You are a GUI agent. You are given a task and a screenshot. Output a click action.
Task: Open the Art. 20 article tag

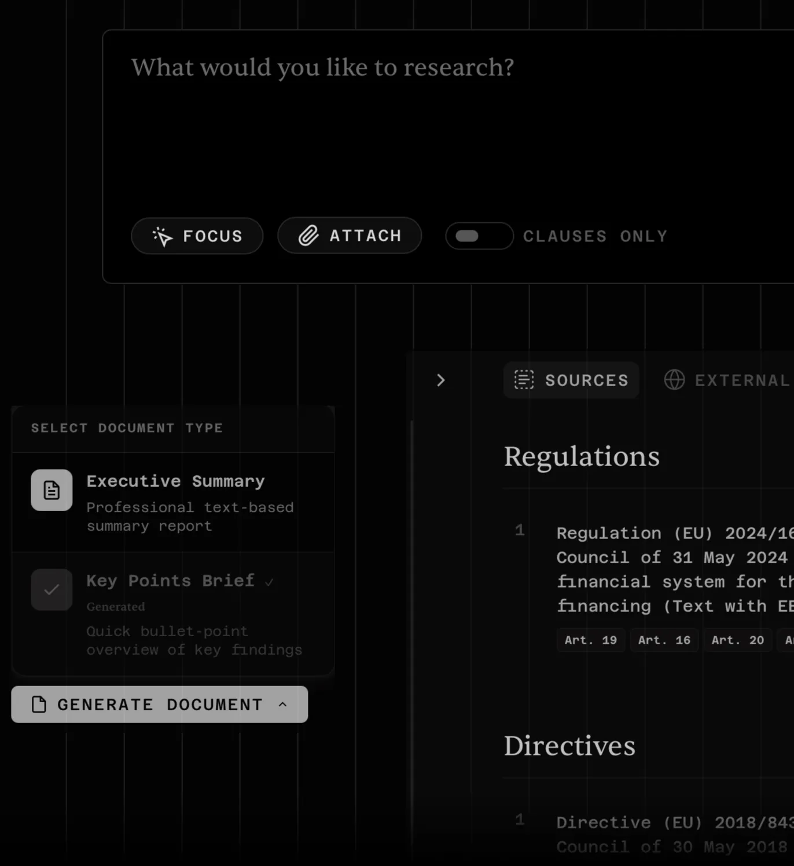[737, 640]
